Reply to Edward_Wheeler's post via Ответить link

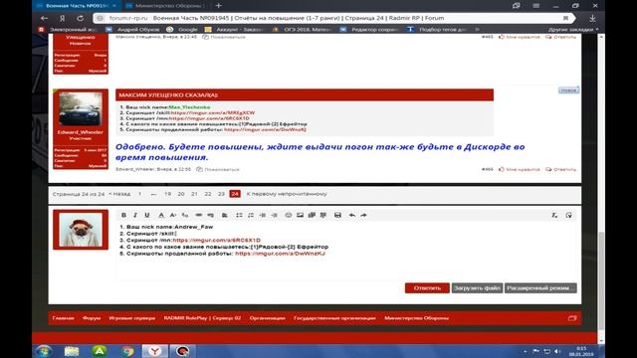[561, 169]
